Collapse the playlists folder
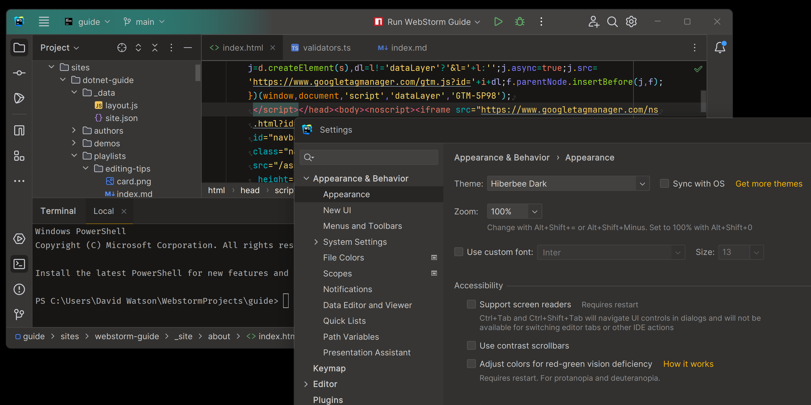 point(74,155)
